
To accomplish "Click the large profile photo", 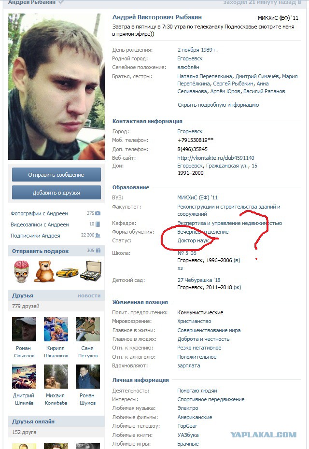I will tap(56, 86).
